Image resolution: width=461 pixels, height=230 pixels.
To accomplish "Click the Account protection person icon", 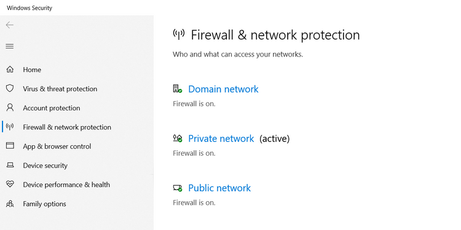I will click(10, 108).
